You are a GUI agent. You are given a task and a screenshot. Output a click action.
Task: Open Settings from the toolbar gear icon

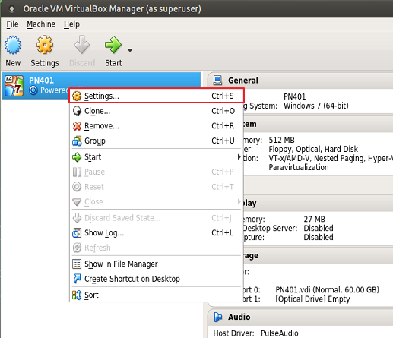point(45,45)
